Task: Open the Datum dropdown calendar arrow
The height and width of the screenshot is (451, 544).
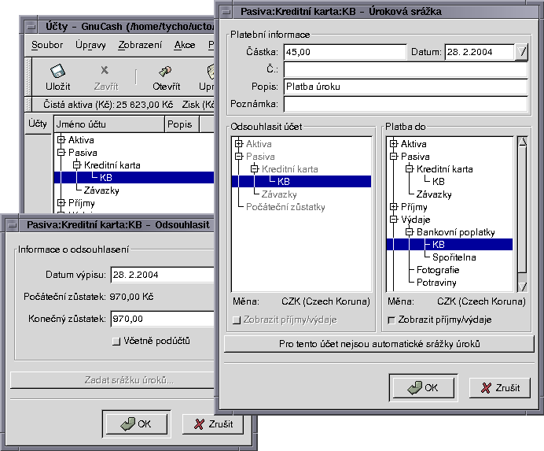Action: point(521,52)
